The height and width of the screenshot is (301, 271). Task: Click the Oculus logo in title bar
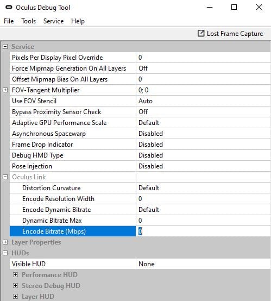(9, 8)
